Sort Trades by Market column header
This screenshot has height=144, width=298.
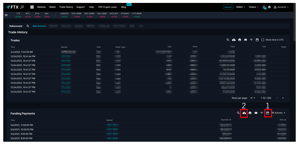click(64, 47)
